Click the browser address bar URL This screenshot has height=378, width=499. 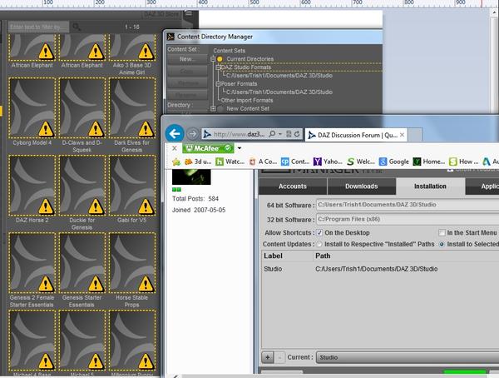click(239, 134)
